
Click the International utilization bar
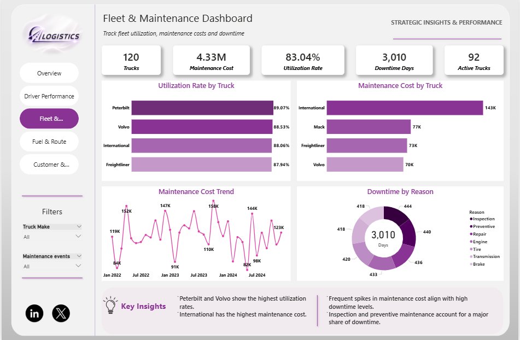pos(202,145)
